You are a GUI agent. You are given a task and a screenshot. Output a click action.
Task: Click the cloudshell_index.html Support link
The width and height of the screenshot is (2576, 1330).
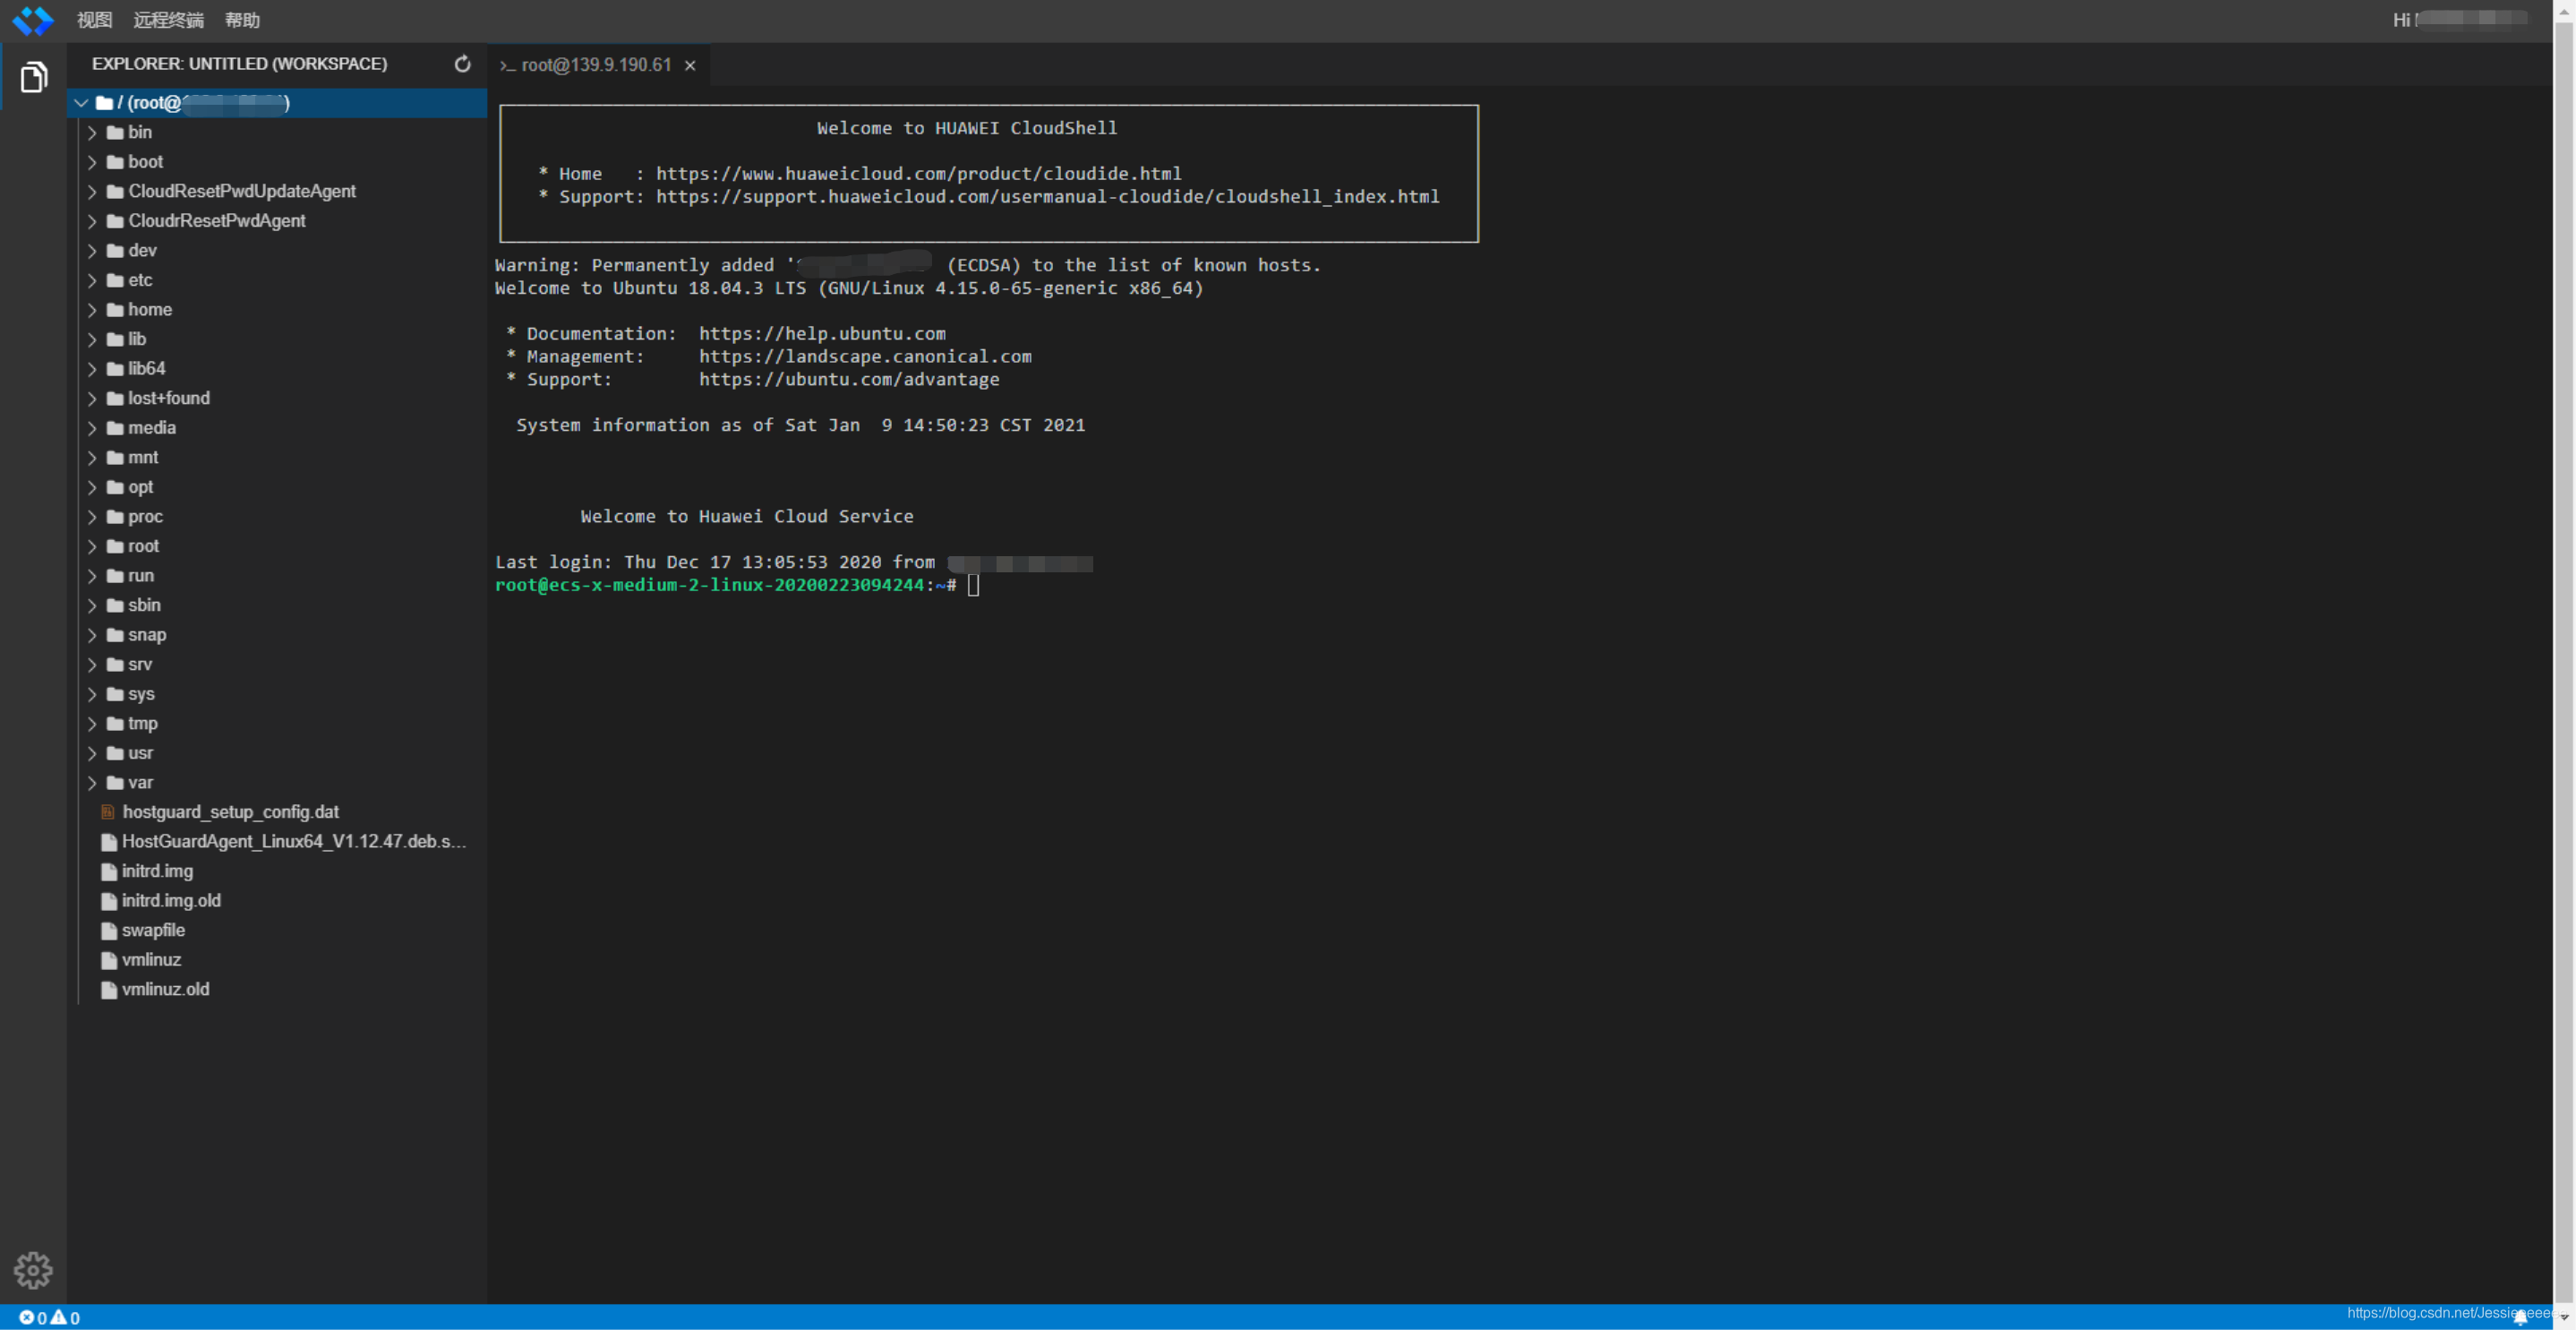click(x=1047, y=197)
